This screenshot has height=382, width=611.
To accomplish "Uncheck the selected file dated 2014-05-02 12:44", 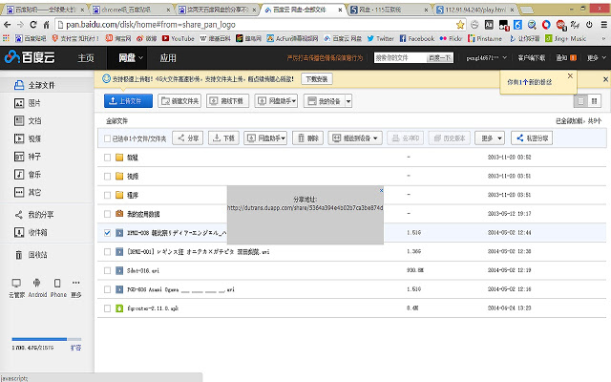I will point(108,233).
